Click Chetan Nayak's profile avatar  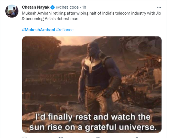point(12,11)
